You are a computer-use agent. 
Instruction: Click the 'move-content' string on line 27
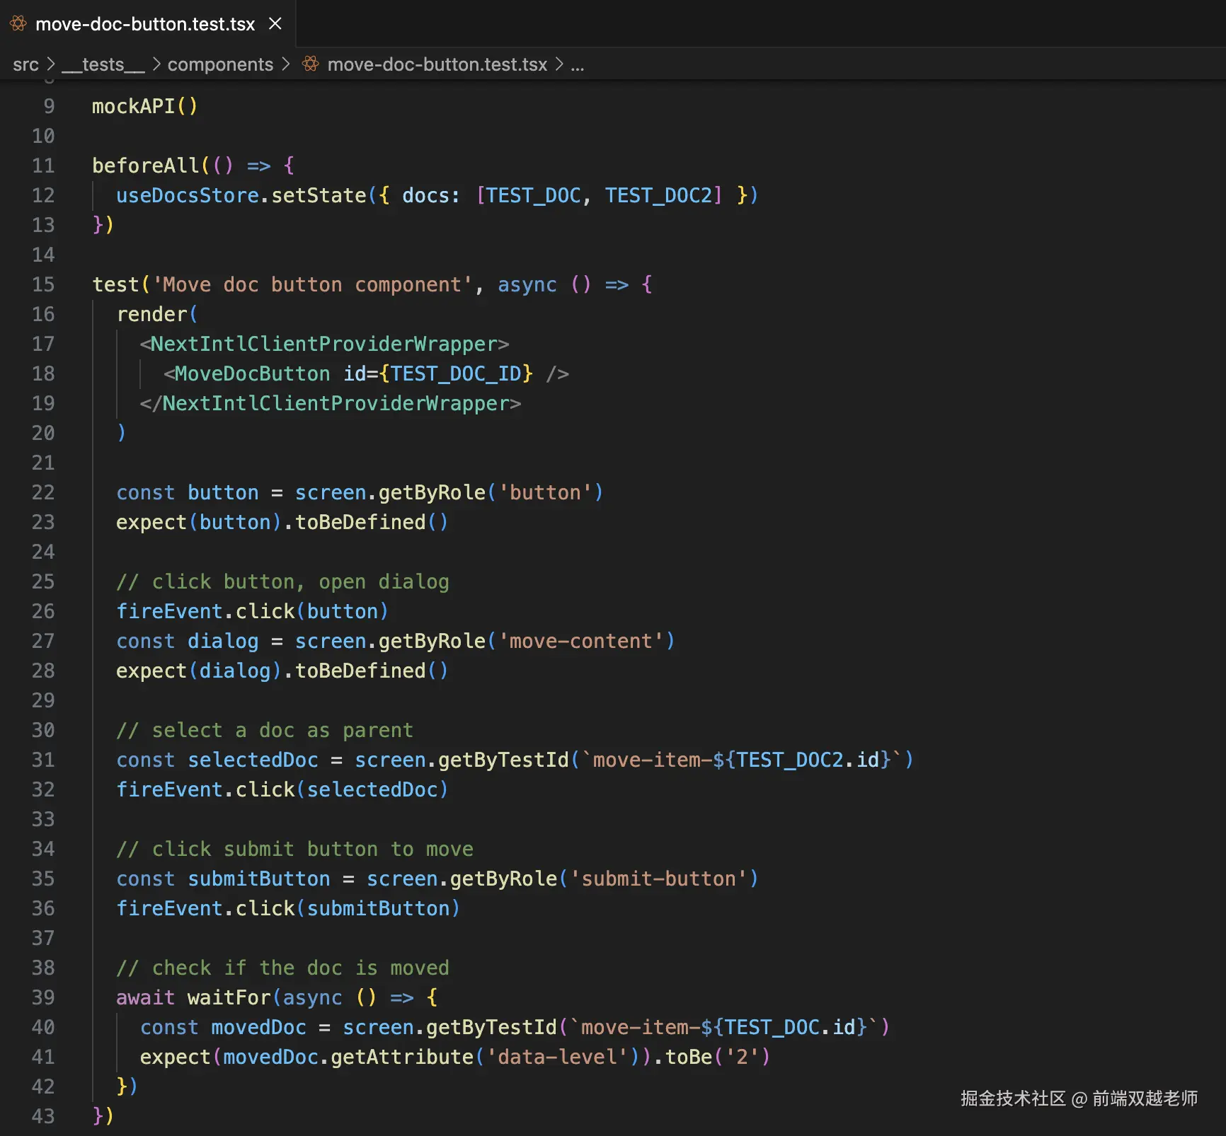[580, 641]
